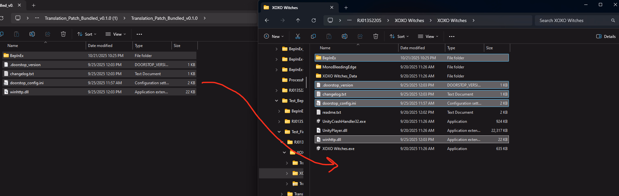
Task: Go up one folder level with the up arrow
Action: point(298,20)
